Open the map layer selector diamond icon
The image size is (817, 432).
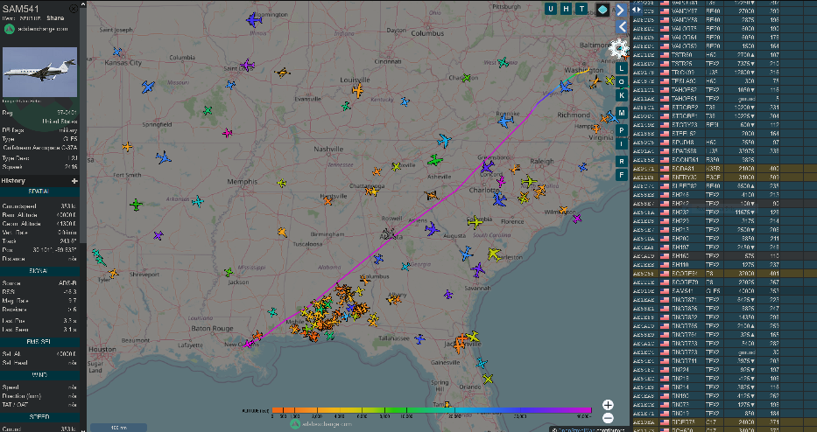click(602, 10)
